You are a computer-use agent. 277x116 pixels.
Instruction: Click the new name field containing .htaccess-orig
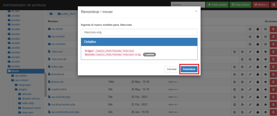click(x=139, y=32)
